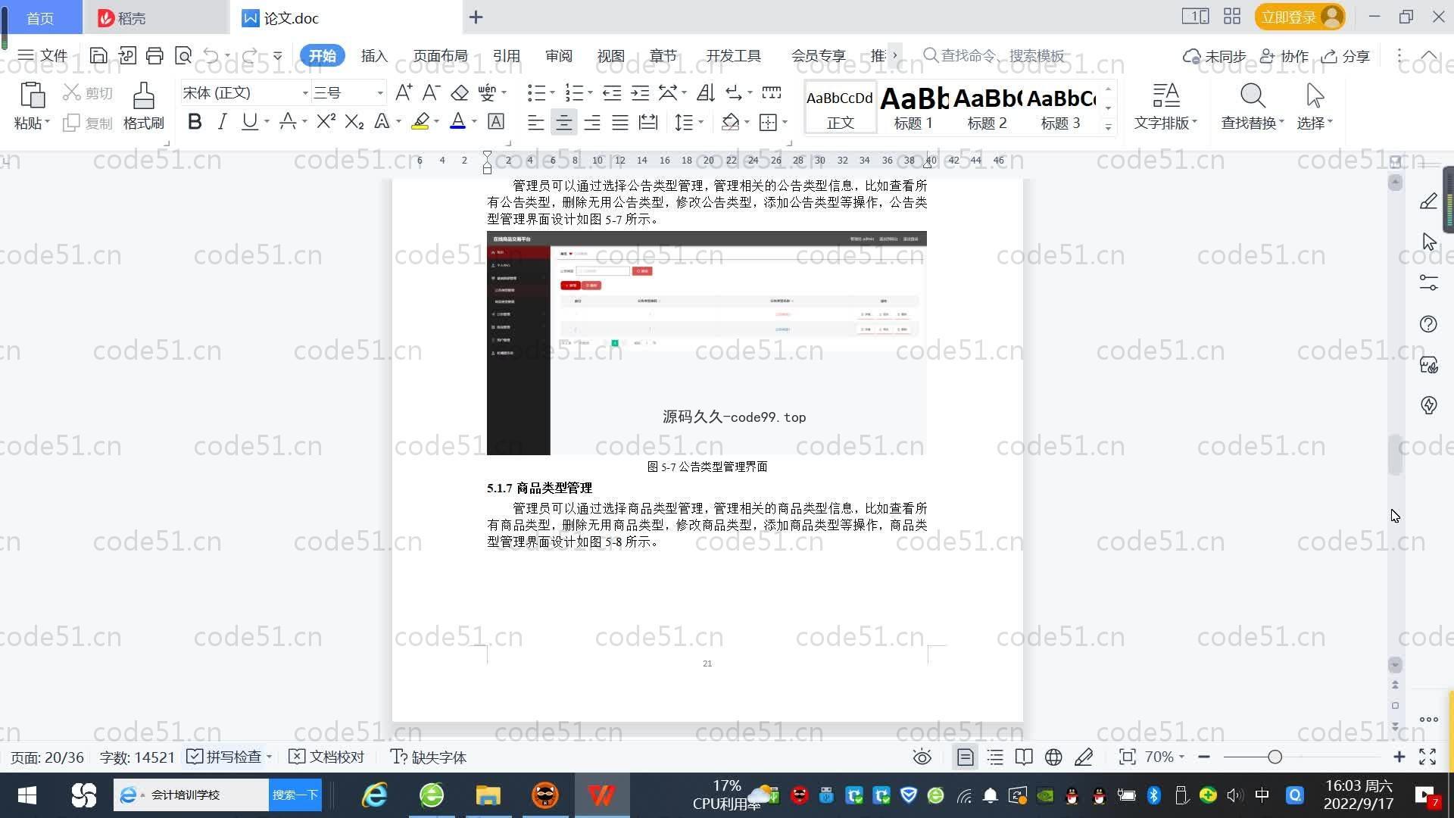Screen dimensions: 1454x818
Task: Toggle page view layout icon
Action: pyautogui.click(x=965, y=757)
